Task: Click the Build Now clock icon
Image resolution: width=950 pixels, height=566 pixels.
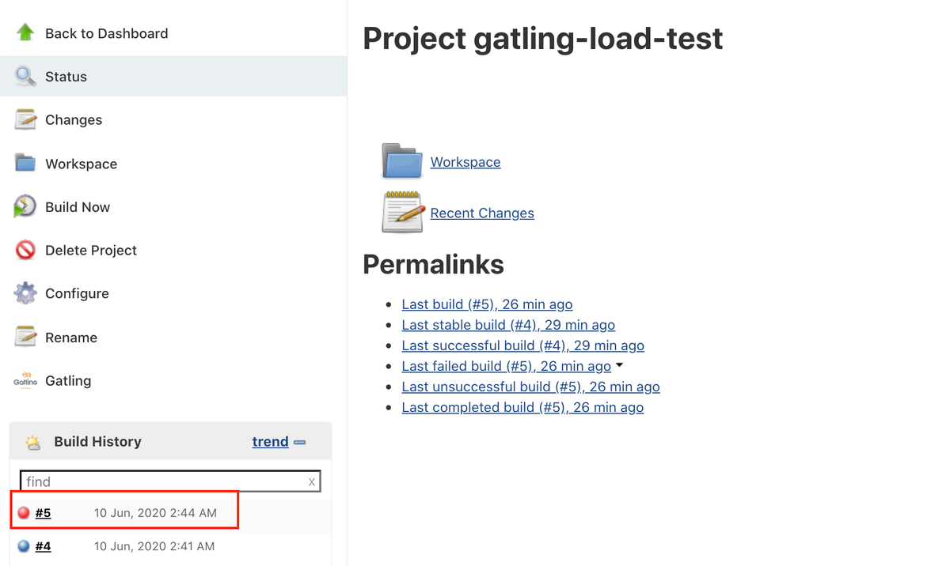Action: pyautogui.click(x=25, y=207)
